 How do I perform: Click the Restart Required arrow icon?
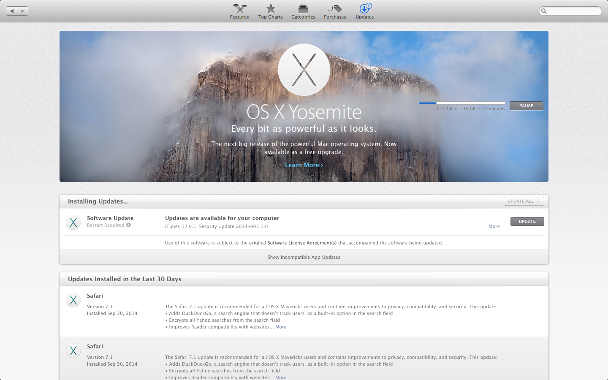(x=128, y=225)
